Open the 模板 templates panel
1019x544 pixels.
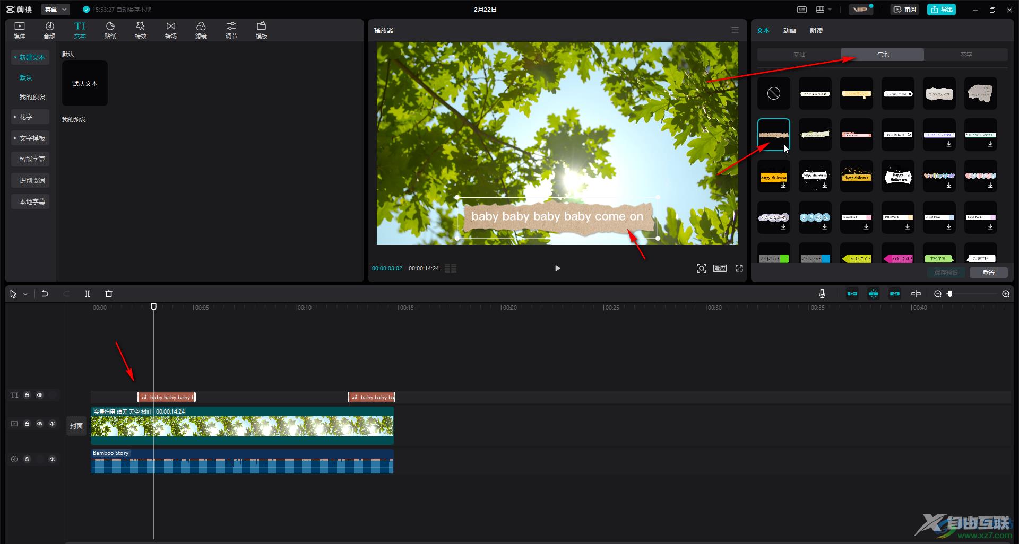(262, 30)
